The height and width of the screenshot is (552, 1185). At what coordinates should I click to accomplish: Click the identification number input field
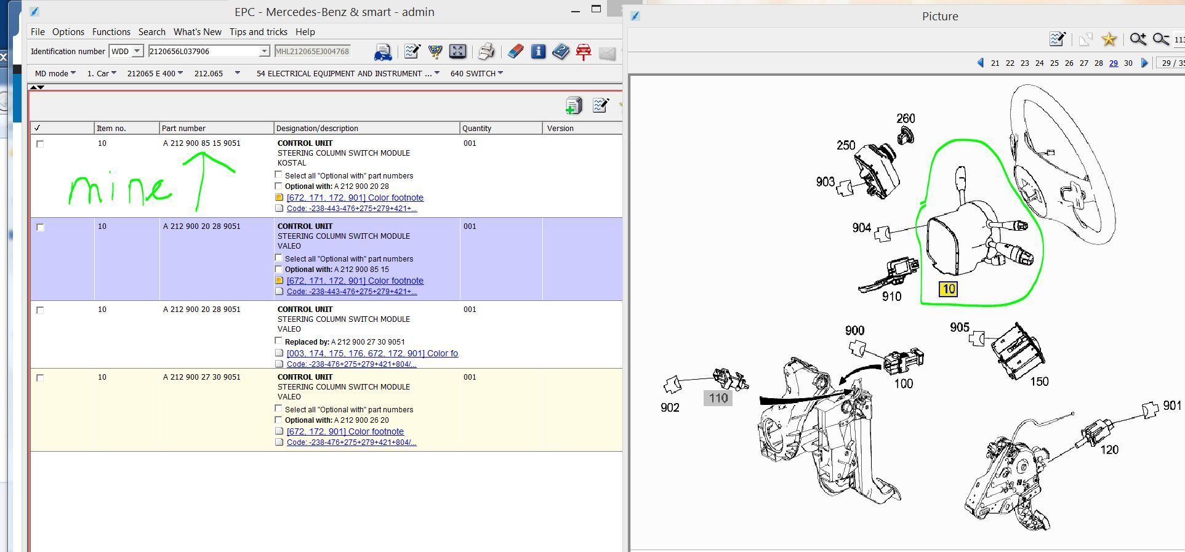click(204, 51)
